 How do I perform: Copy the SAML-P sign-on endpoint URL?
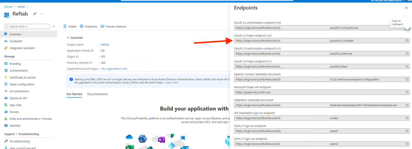407,131
